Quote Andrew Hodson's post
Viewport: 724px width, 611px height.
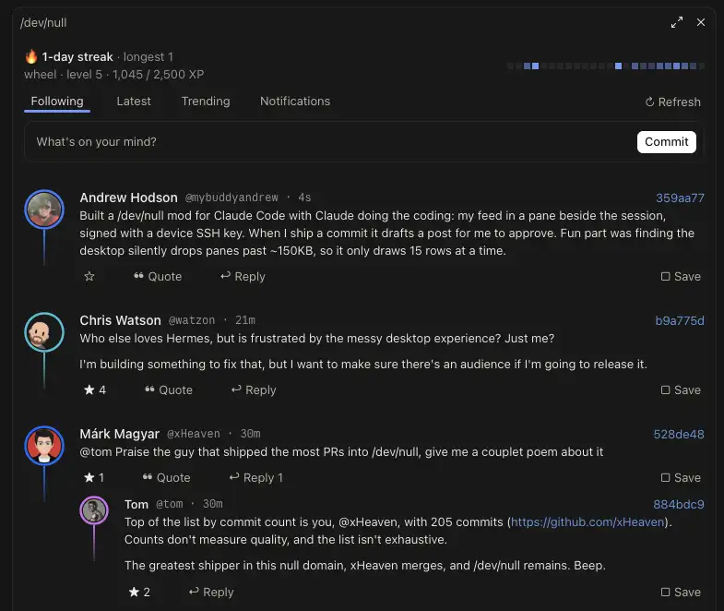[158, 276]
